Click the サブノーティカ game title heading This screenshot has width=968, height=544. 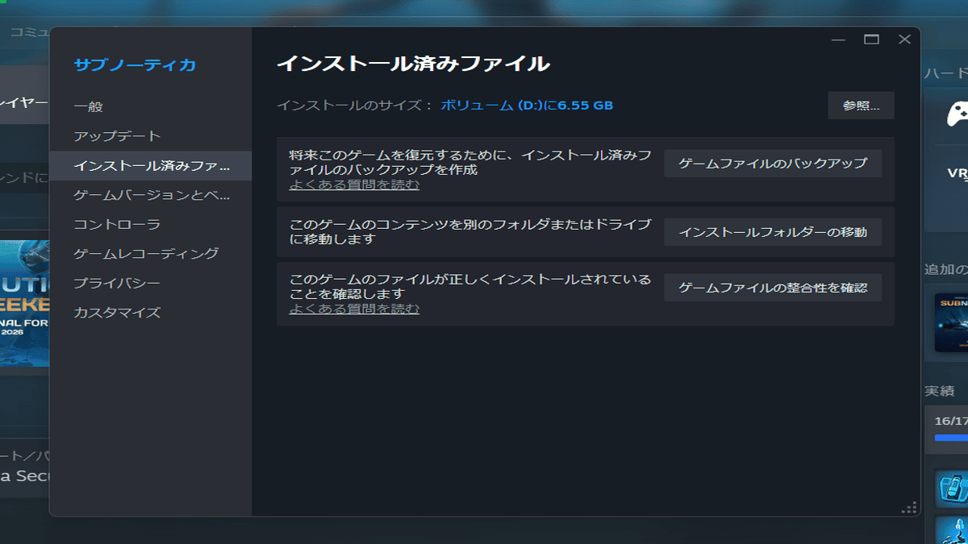(135, 65)
